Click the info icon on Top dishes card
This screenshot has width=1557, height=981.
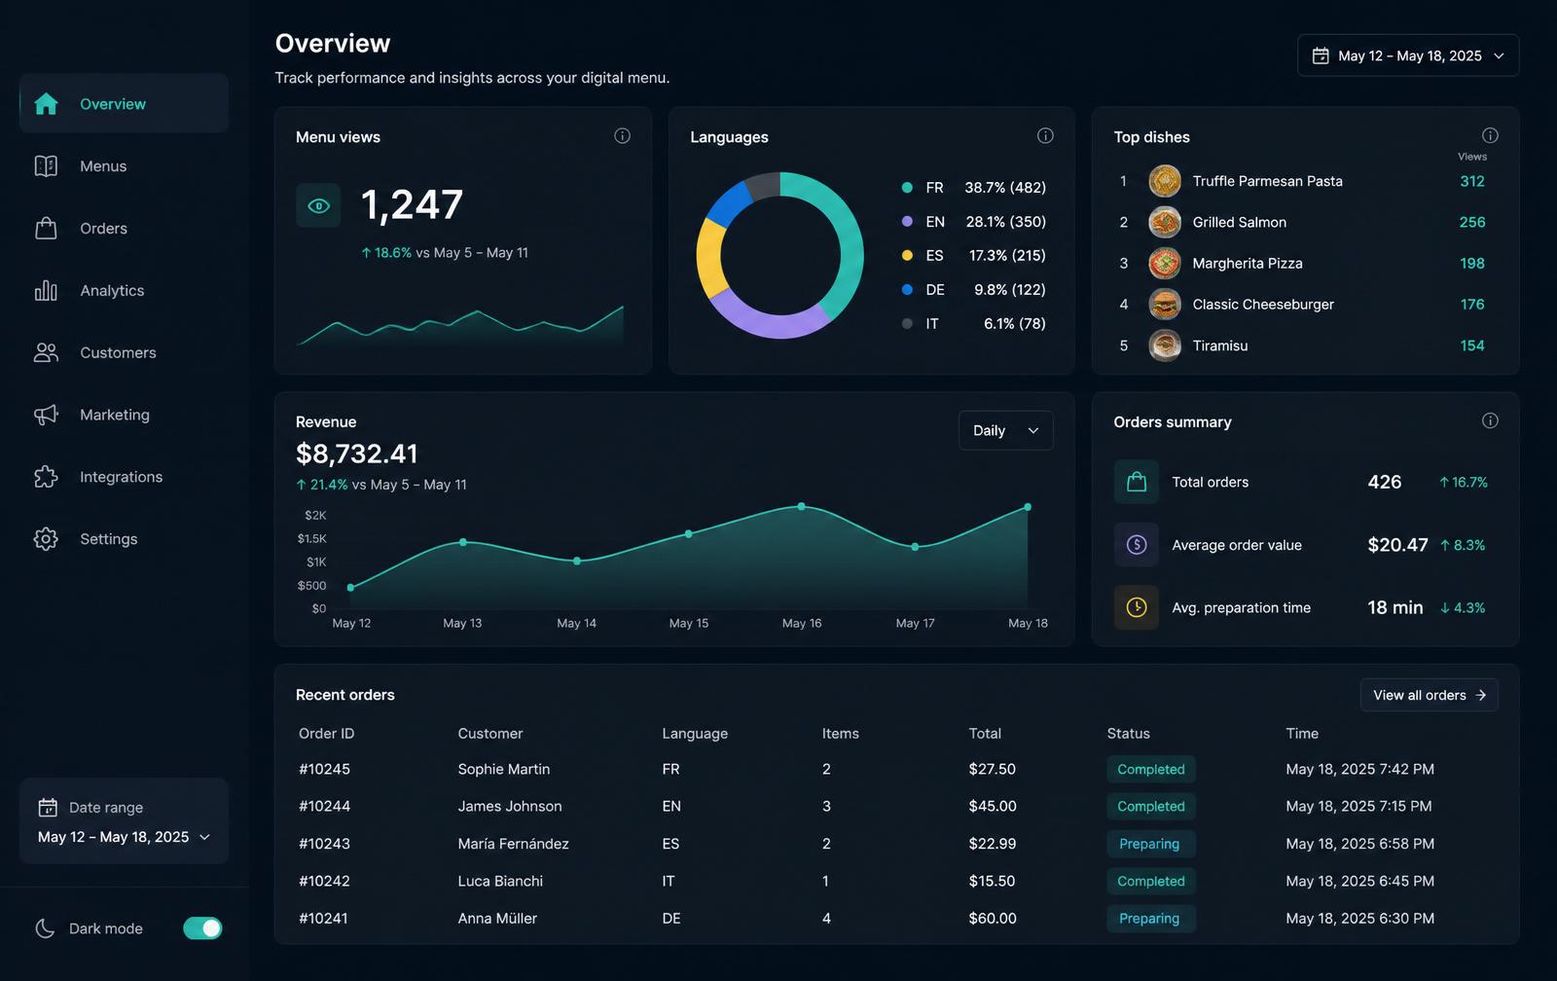point(1490,135)
